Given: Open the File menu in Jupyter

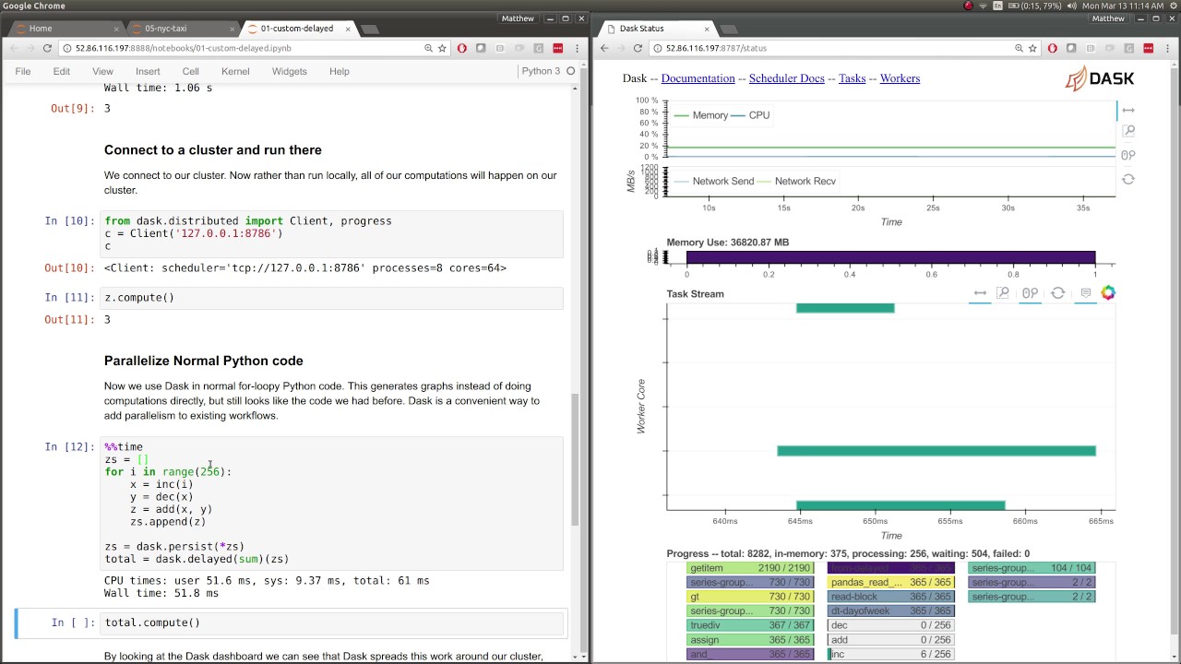Looking at the screenshot, I should click(23, 71).
